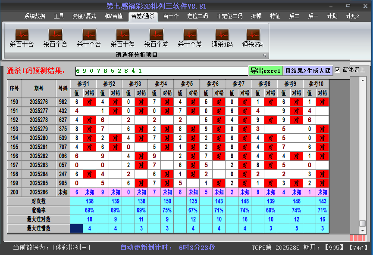Select the dark blue cell in 最大连错数 row

point(76,228)
